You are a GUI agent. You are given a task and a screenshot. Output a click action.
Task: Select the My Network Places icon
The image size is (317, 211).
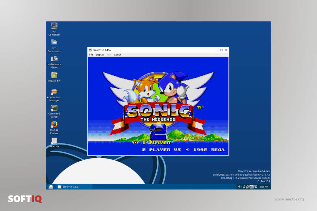[x=54, y=62]
